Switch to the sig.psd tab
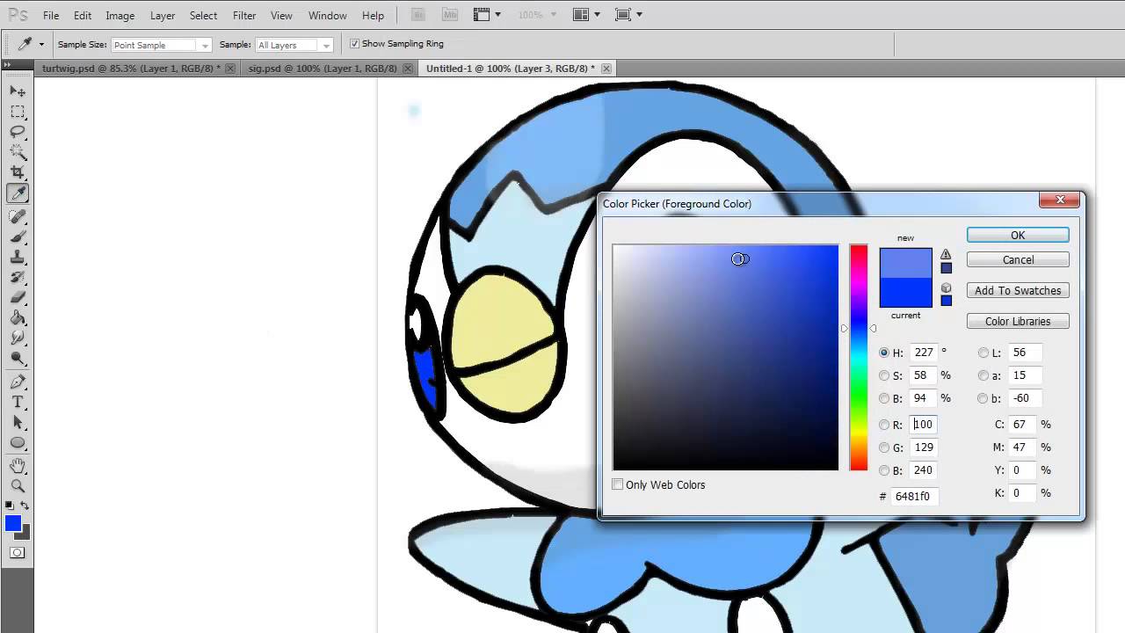Image resolution: width=1125 pixels, height=633 pixels. click(322, 69)
